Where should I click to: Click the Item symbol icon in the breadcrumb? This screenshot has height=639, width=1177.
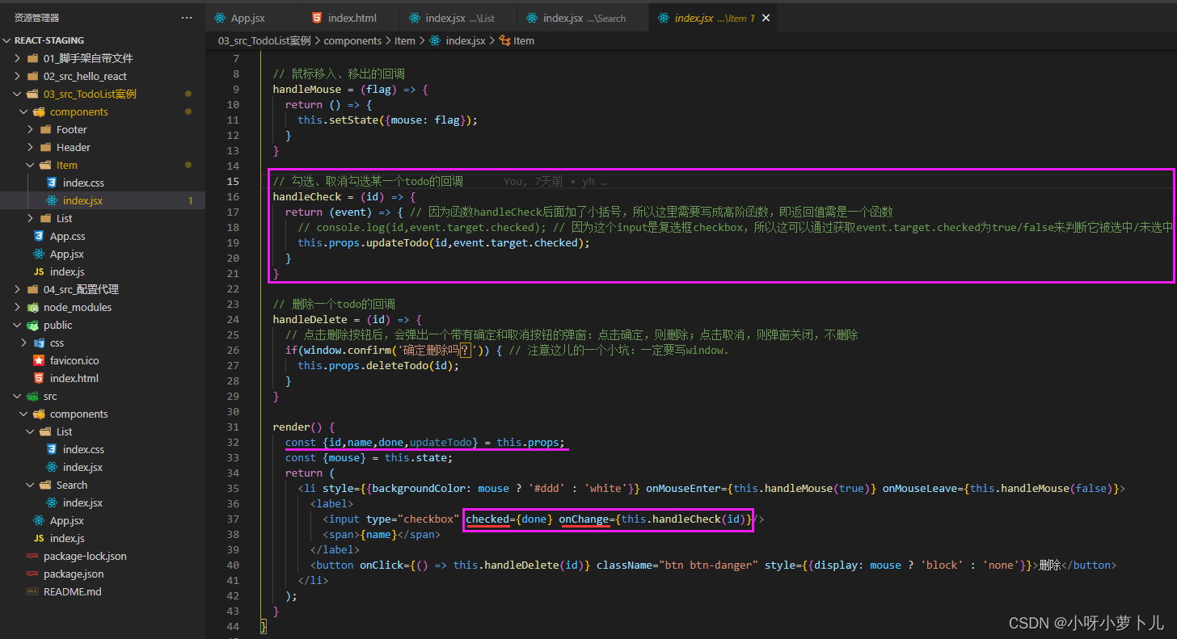506,40
